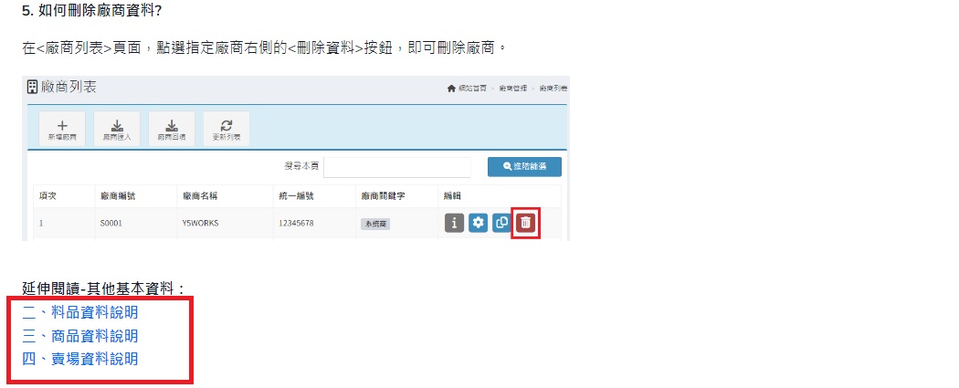Viewport: 959px width, 388px height.
Task: Click the 新增廠商 plus icon button
Action: 62,130
